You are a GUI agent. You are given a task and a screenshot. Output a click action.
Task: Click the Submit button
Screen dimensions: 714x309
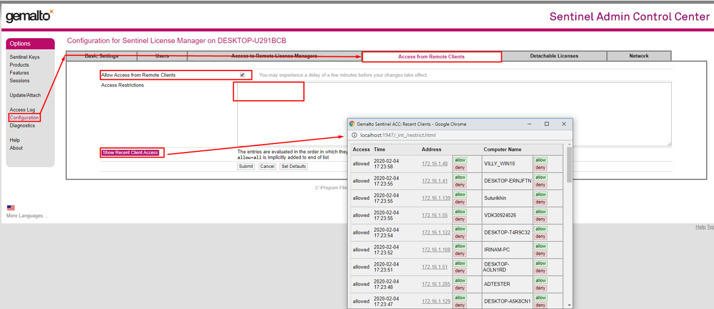(246, 167)
